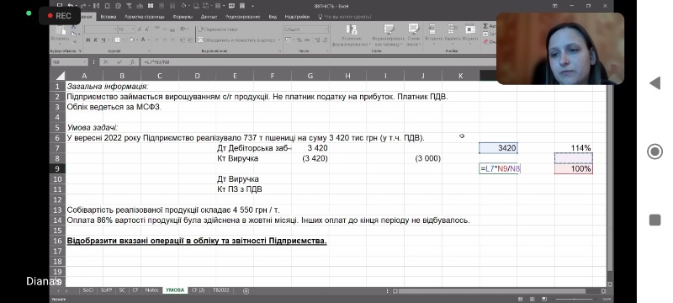
Task: Switch to the Notes sheet tab
Action: [x=152, y=290]
